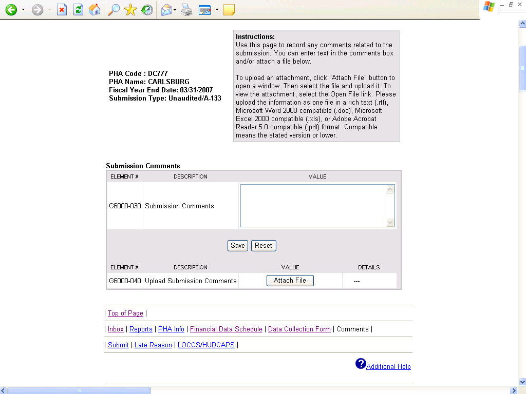Click the Windows flag logo

[x=489, y=7]
